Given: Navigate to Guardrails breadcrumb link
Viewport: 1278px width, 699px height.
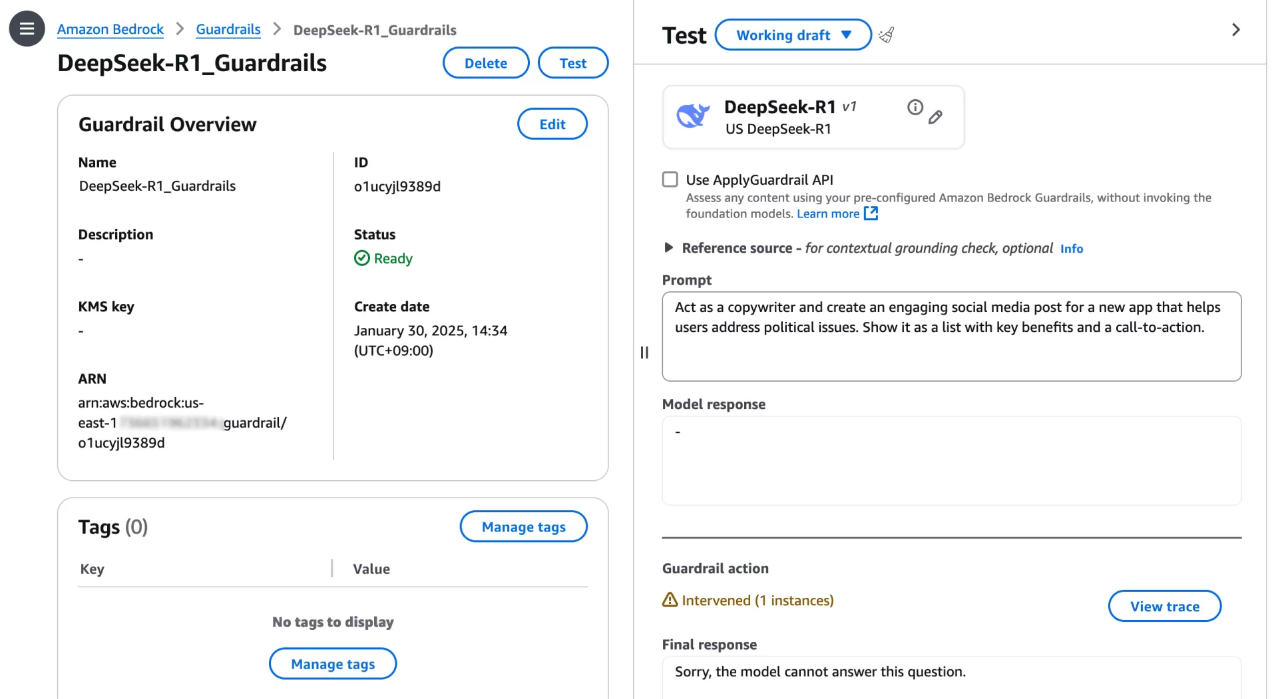Looking at the screenshot, I should click(x=228, y=29).
